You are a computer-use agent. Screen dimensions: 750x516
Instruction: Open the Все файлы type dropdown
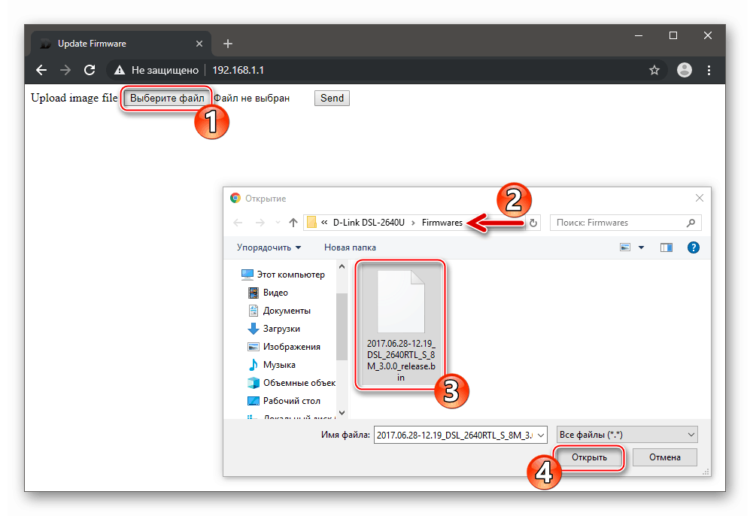pyautogui.click(x=627, y=435)
